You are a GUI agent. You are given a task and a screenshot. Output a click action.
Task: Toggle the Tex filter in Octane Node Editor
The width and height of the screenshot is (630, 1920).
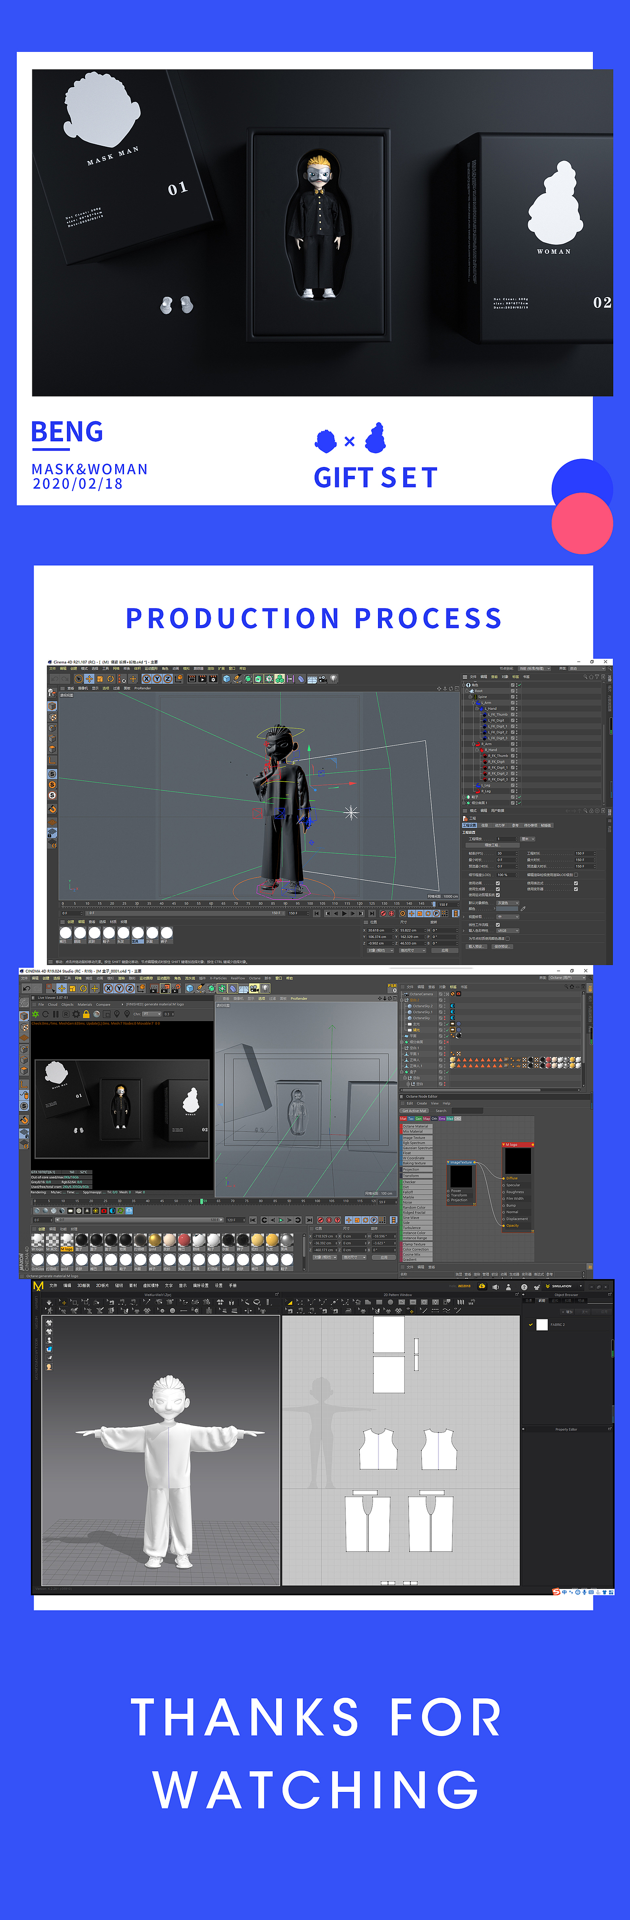pyautogui.click(x=411, y=1118)
